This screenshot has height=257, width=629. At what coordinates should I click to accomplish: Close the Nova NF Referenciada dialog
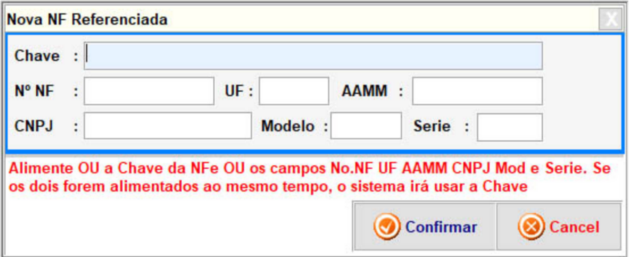coord(611,20)
